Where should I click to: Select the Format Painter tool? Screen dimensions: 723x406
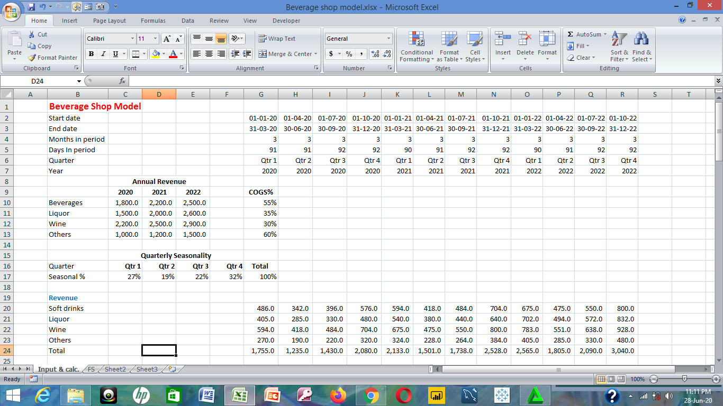52,58
